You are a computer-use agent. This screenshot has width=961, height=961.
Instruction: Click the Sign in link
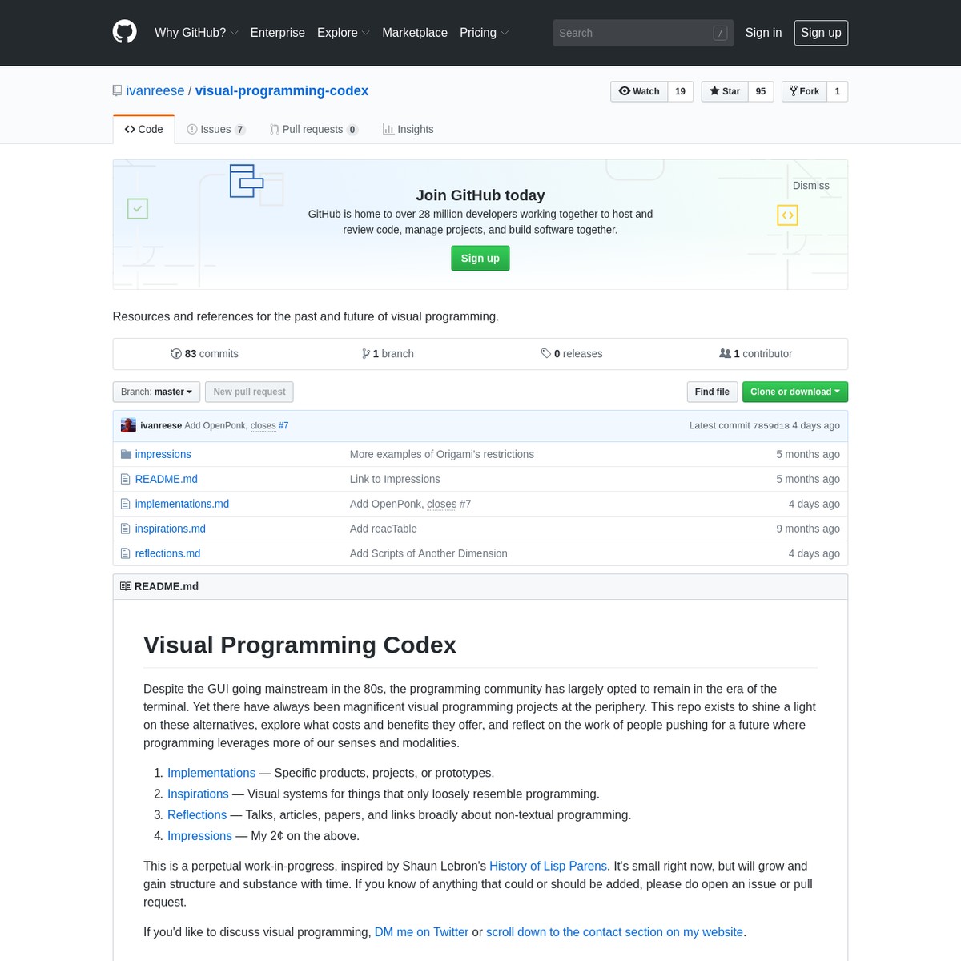[x=763, y=33]
